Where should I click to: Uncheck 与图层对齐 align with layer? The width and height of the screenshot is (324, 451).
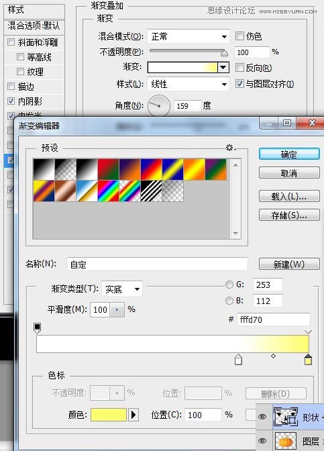click(239, 84)
